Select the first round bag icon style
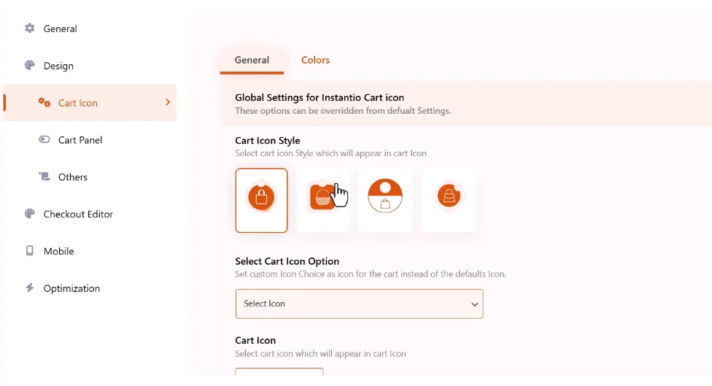Viewport: 712px width, 386px height. (x=262, y=200)
